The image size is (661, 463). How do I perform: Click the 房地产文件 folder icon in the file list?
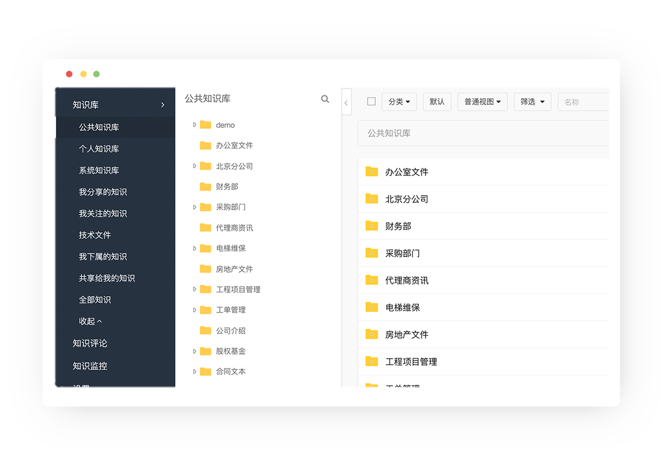[x=372, y=334]
